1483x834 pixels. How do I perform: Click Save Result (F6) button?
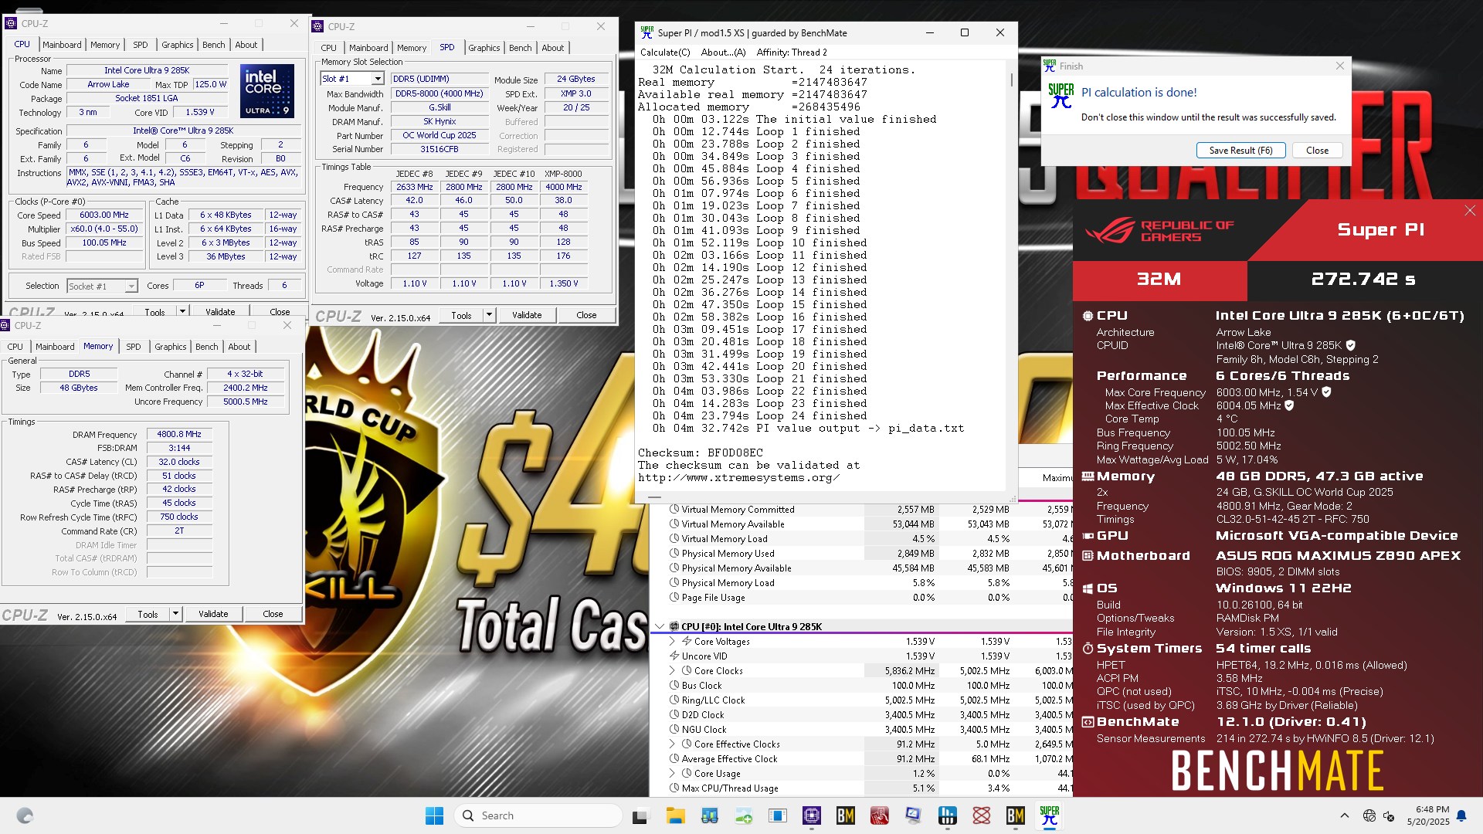(1240, 151)
